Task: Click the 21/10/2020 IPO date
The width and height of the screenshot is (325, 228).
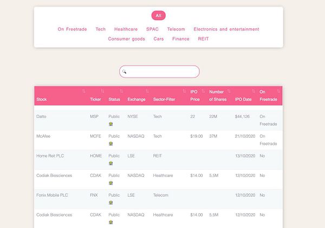Action: tap(245, 136)
